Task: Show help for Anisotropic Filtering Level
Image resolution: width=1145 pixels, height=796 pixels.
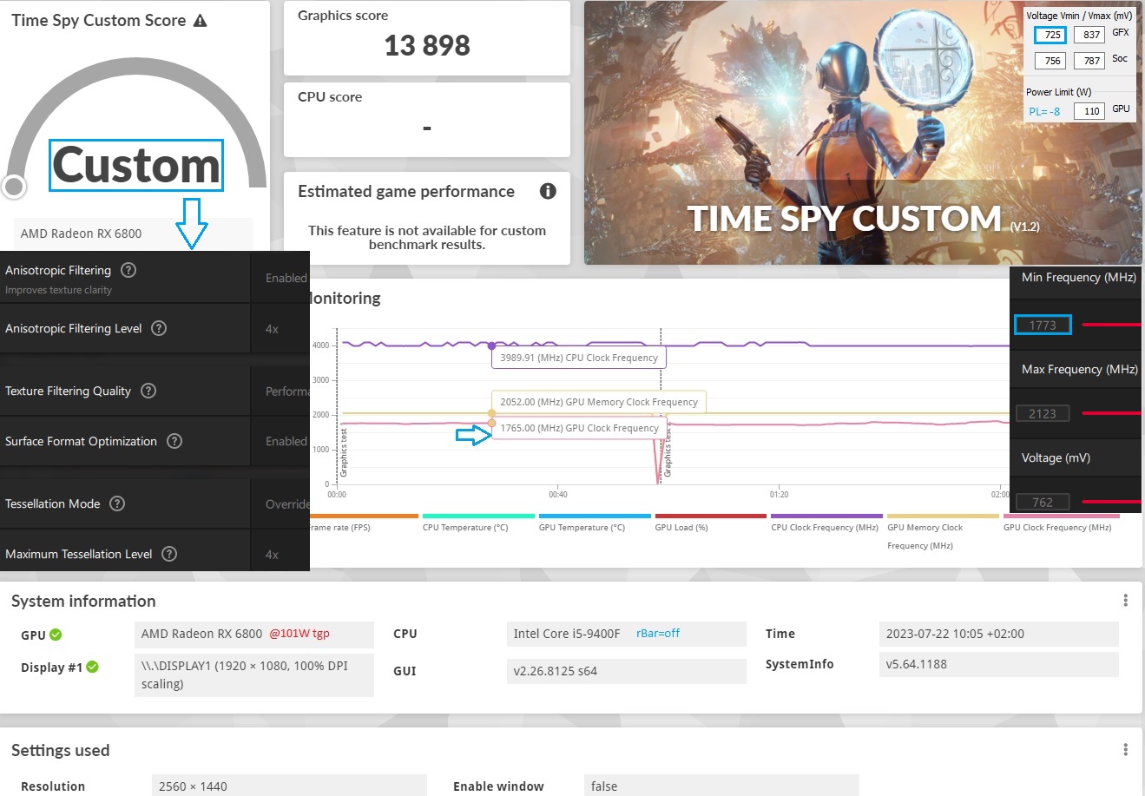Action: click(159, 328)
